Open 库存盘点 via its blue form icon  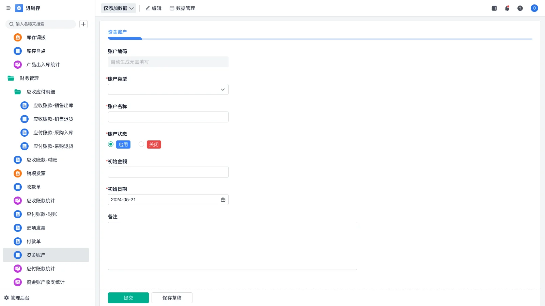click(x=18, y=51)
